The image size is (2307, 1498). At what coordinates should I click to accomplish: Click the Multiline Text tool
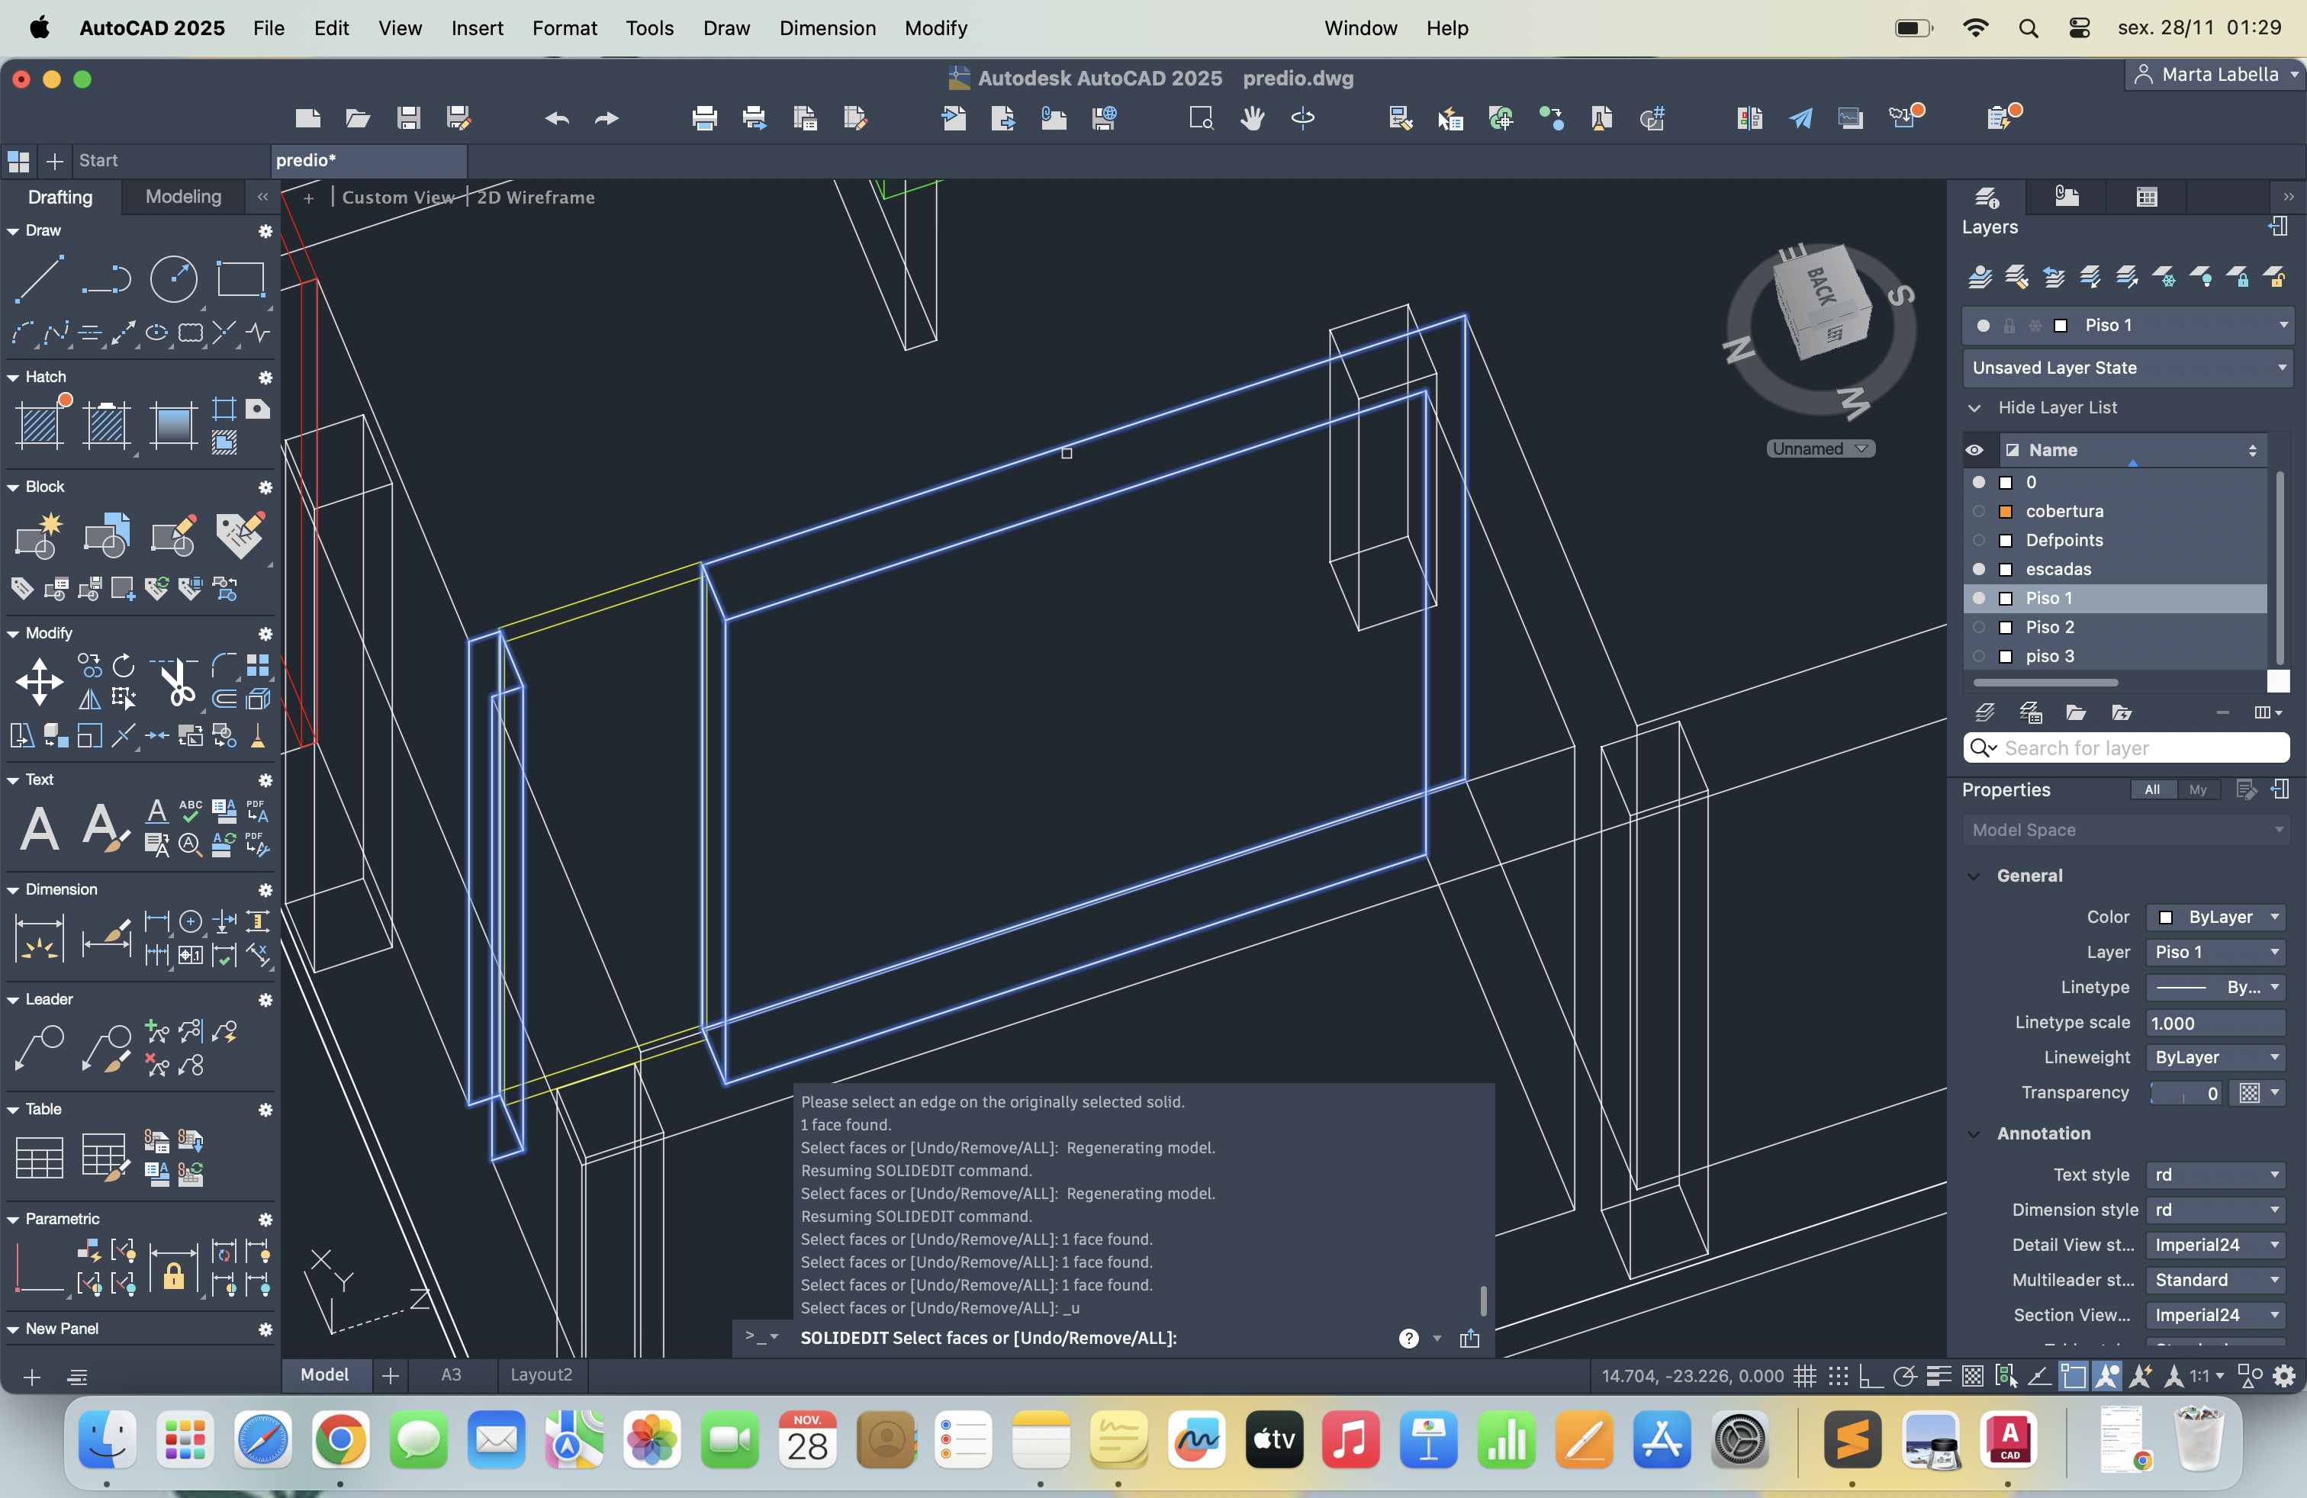point(39,828)
